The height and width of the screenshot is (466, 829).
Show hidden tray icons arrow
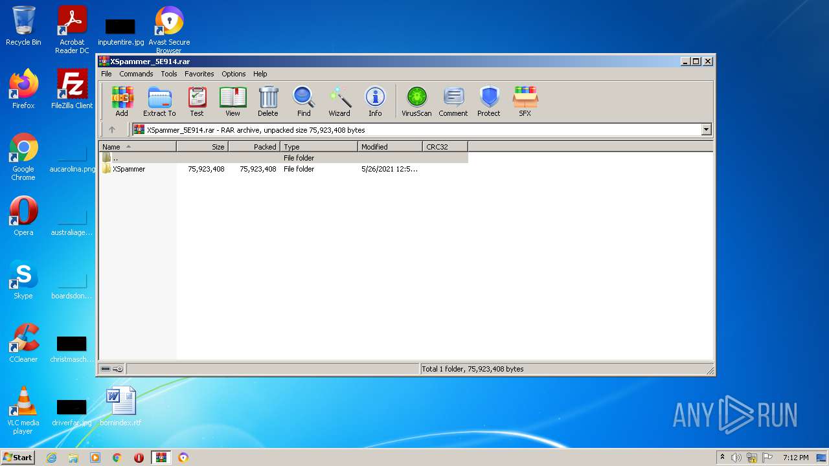click(722, 458)
